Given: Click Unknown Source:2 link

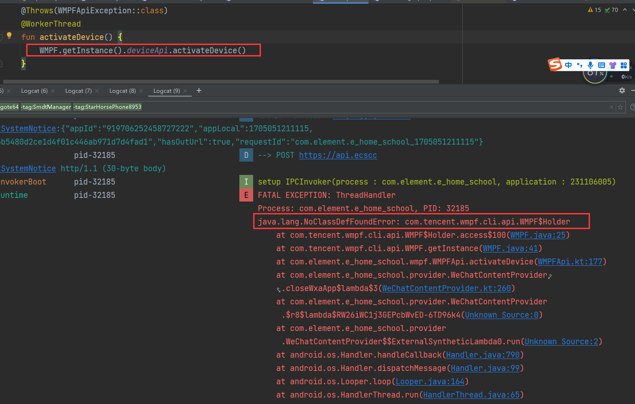Looking at the screenshot, I should tap(561, 342).
